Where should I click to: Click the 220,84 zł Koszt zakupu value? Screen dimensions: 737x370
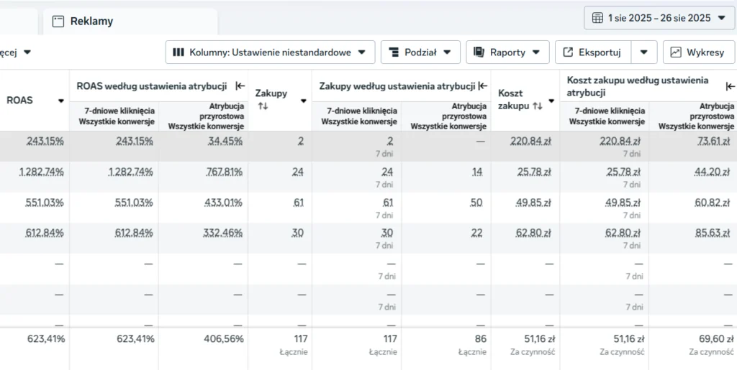coord(530,141)
